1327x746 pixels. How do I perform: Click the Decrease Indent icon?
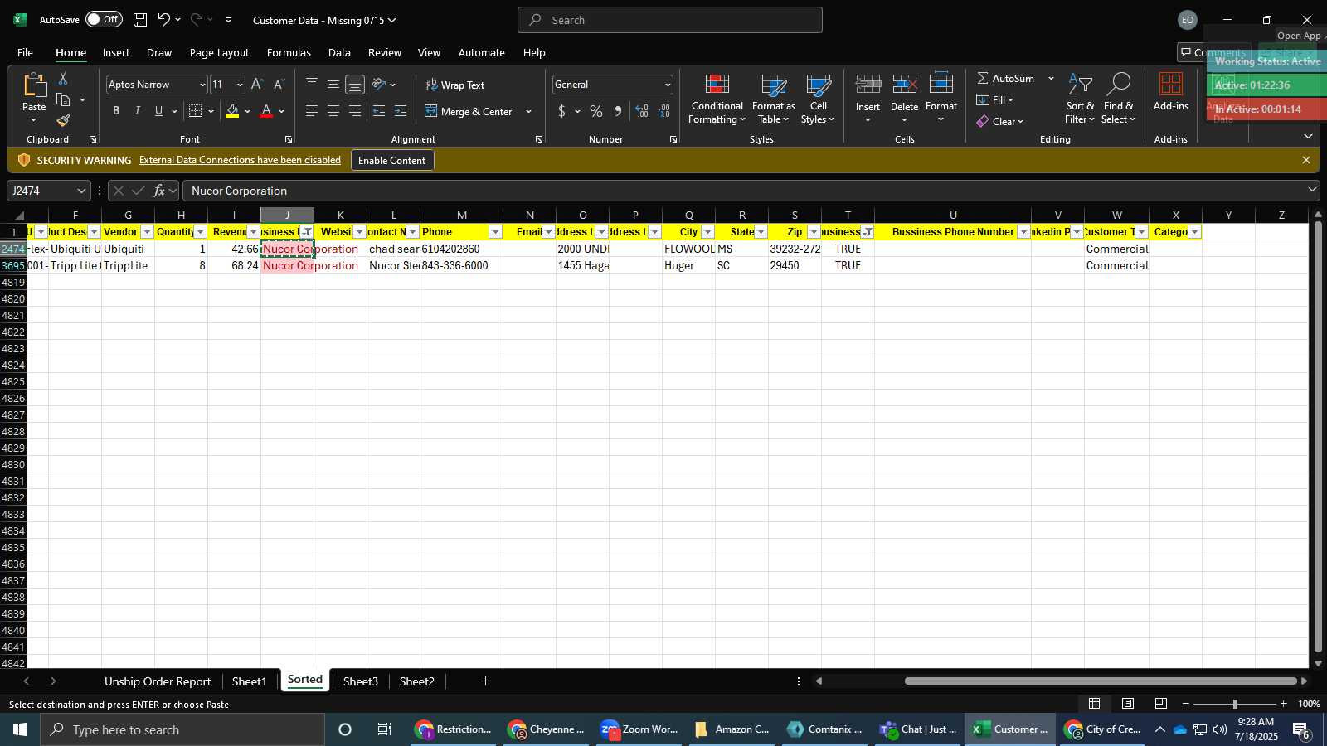(x=379, y=111)
